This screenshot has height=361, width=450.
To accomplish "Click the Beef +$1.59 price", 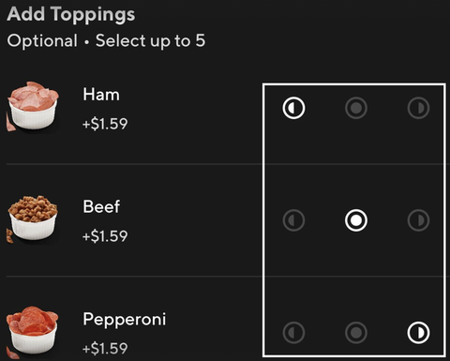I will coord(105,236).
